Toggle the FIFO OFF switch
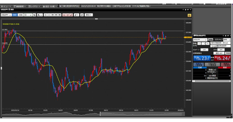Screen dimensions: 233x122 pos(221,50)
